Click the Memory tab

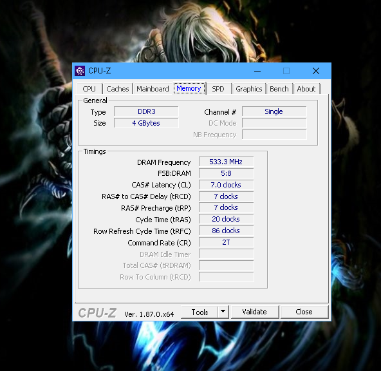(x=189, y=88)
